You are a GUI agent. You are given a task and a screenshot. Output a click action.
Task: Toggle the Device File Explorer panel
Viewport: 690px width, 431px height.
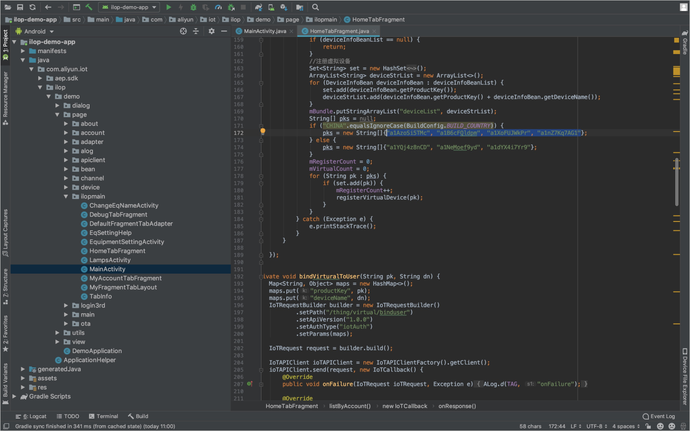685,377
